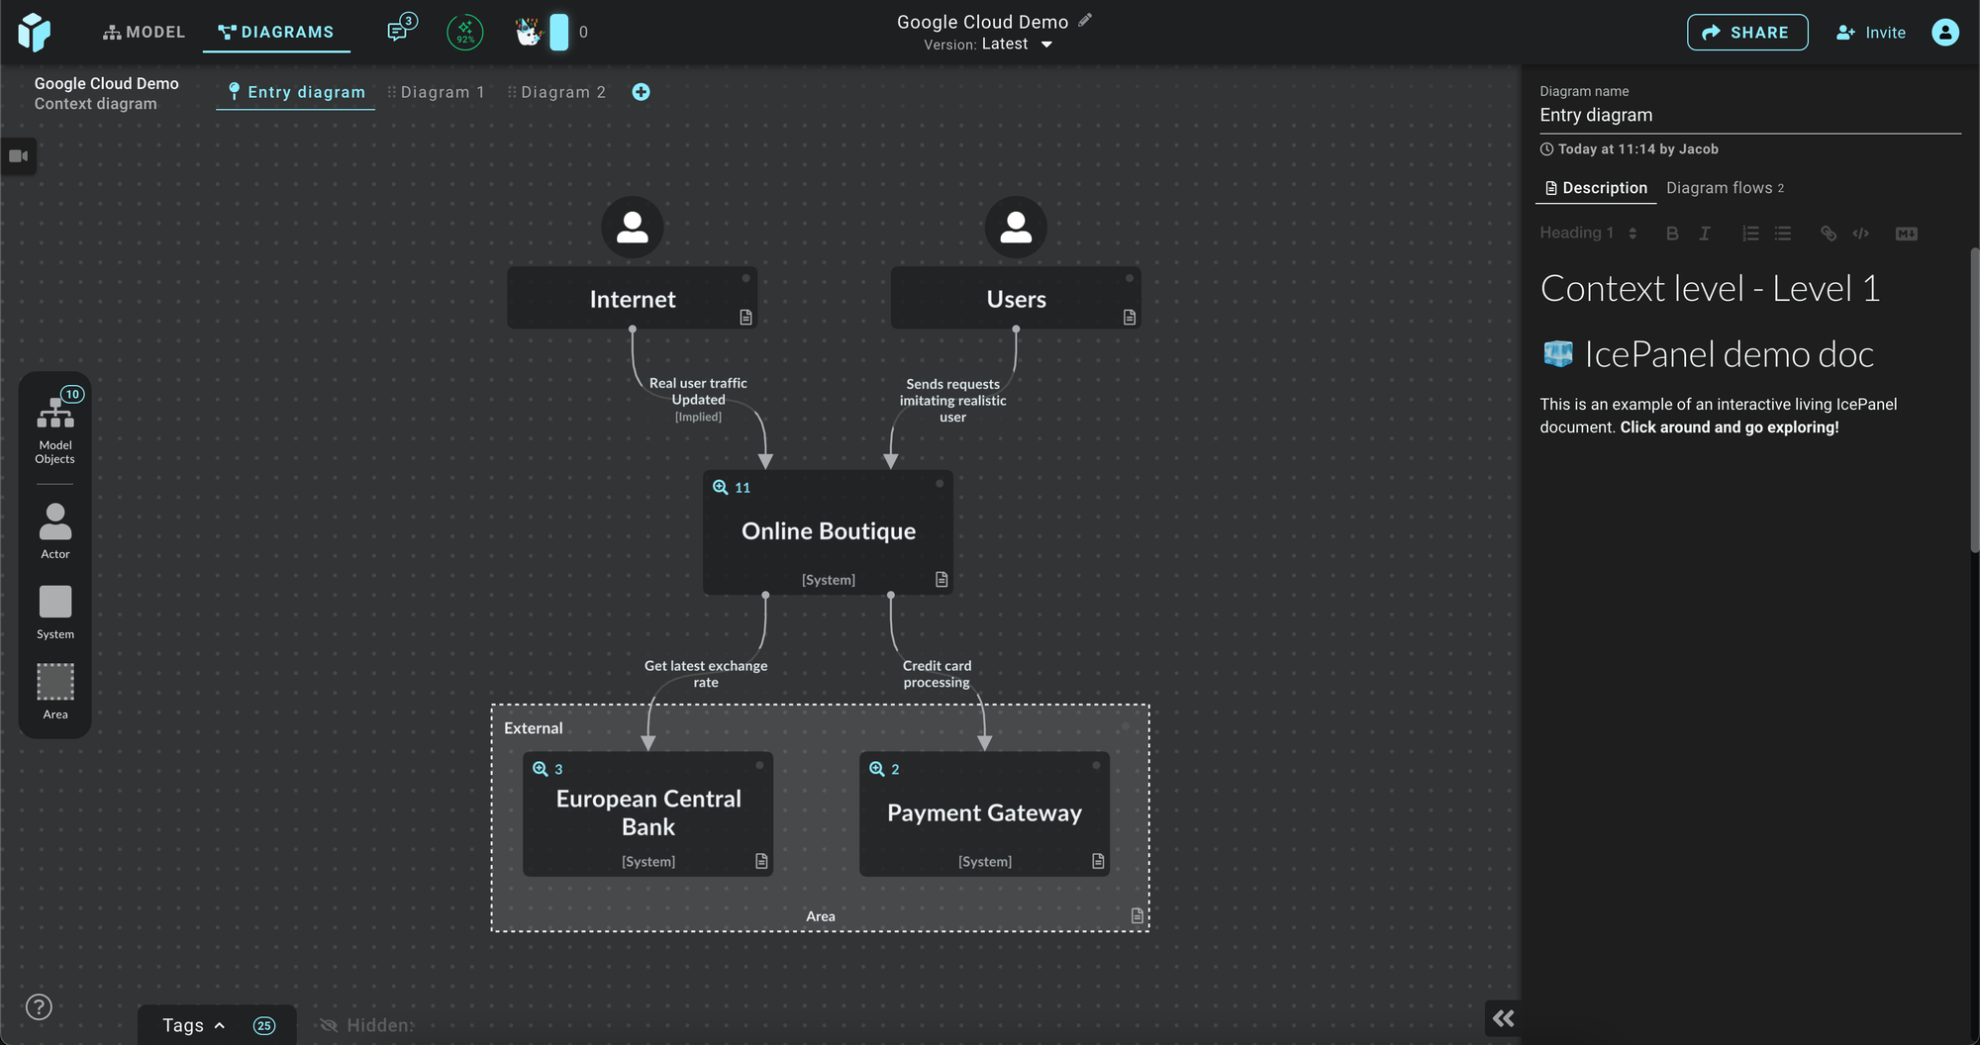This screenshot has width=1980, height=1045.
Task: Insert a code block
Action: point(1861,234)
